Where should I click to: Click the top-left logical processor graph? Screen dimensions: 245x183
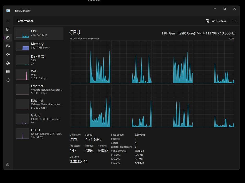pyautogui.click(x=90, y=62)
